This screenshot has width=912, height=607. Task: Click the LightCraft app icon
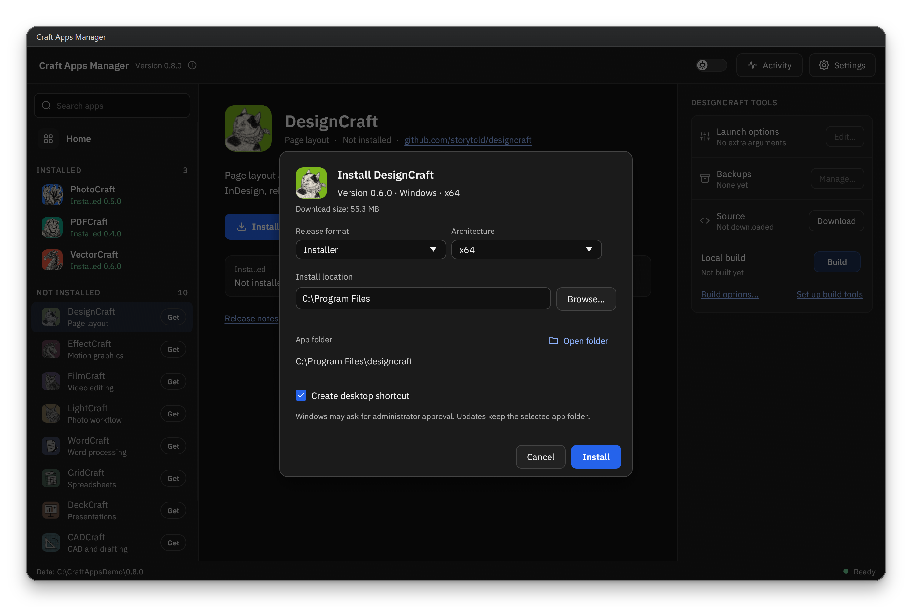51,414
